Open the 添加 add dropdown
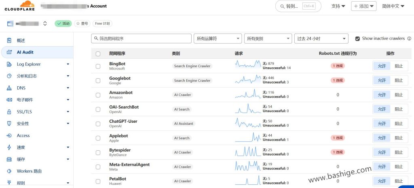This screenshot has height=188, width=414. 363,6
